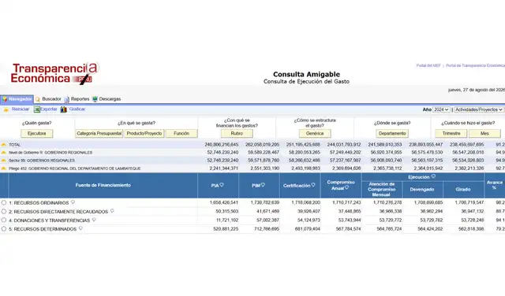The width and height of the screenshot is (505, 296).
Task: Click Pliego 452 Lambayeque row label
Action: click(75, 168)
